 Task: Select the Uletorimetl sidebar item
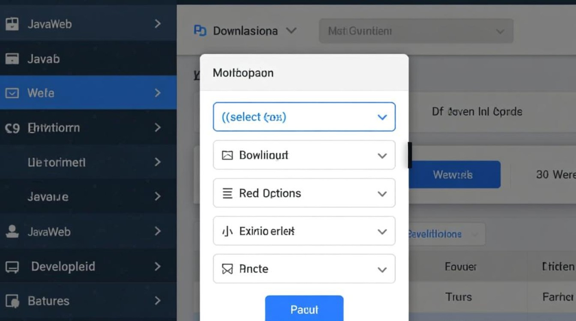pyautogui.click(x=57, y=163)
